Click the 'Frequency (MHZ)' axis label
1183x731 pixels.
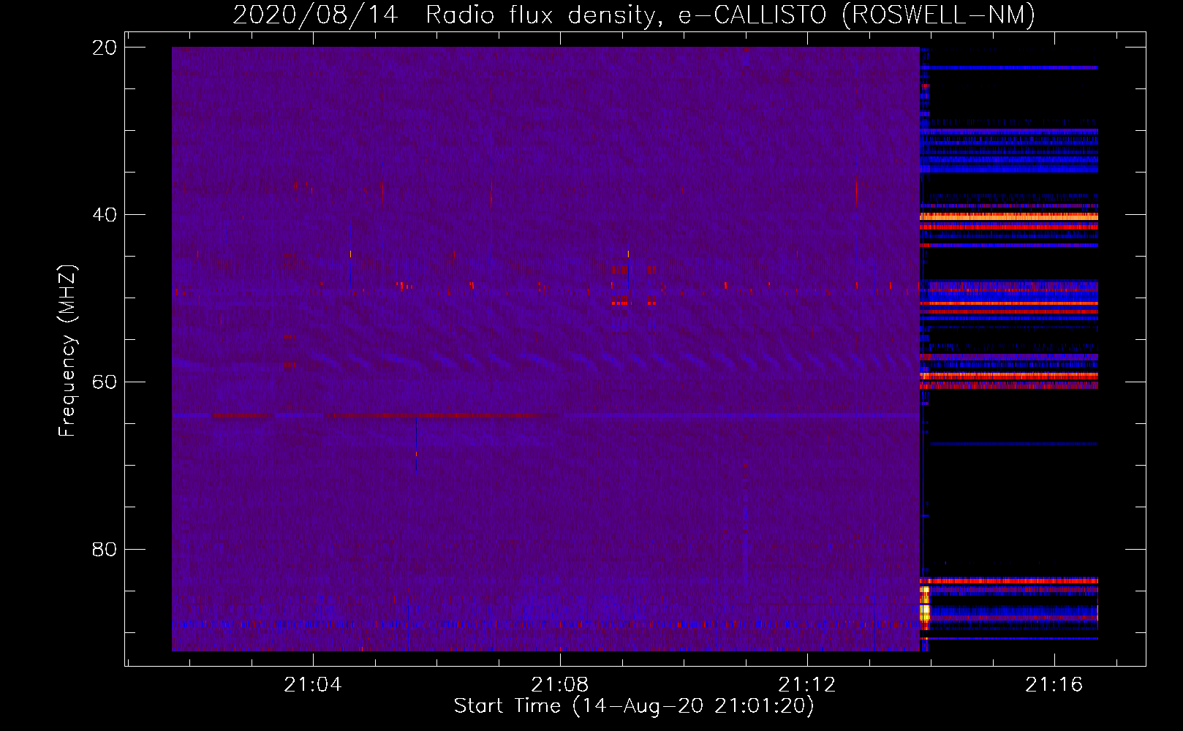tap(67, 351)
